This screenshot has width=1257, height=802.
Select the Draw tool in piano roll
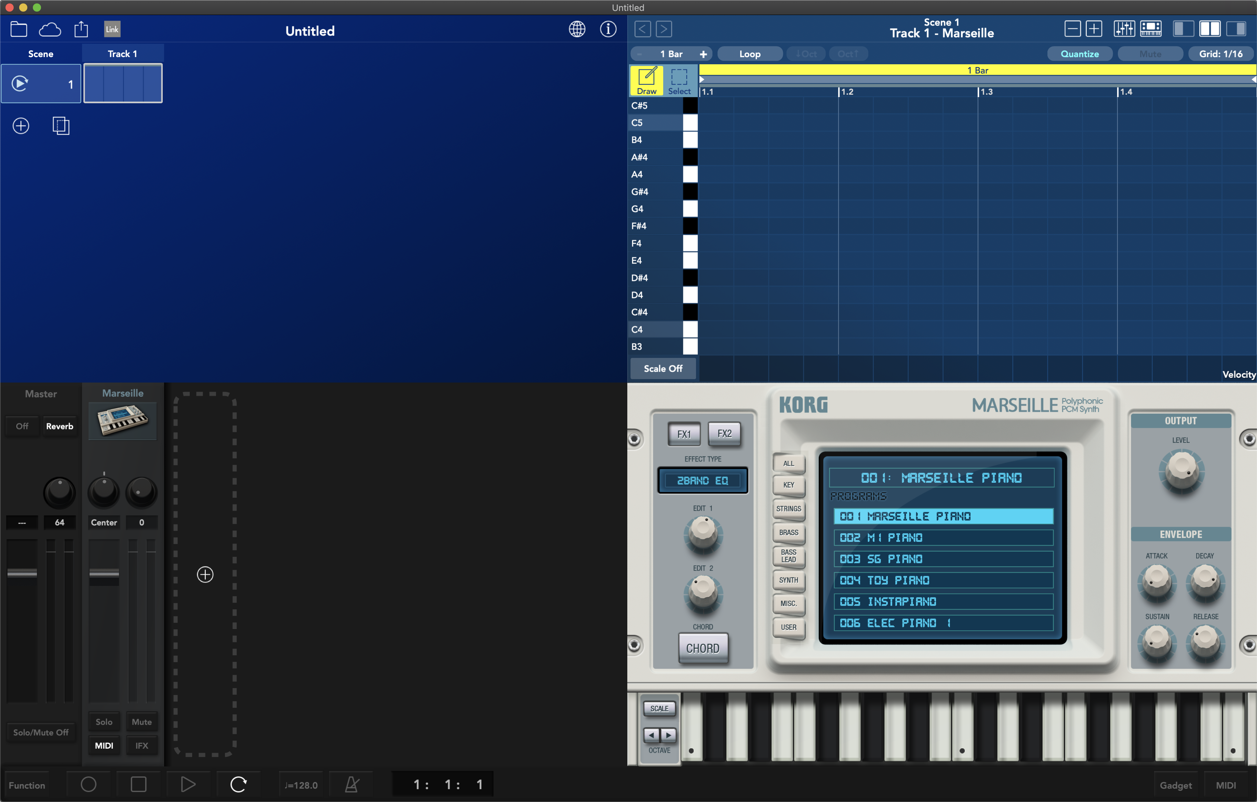tap(647, 82)
